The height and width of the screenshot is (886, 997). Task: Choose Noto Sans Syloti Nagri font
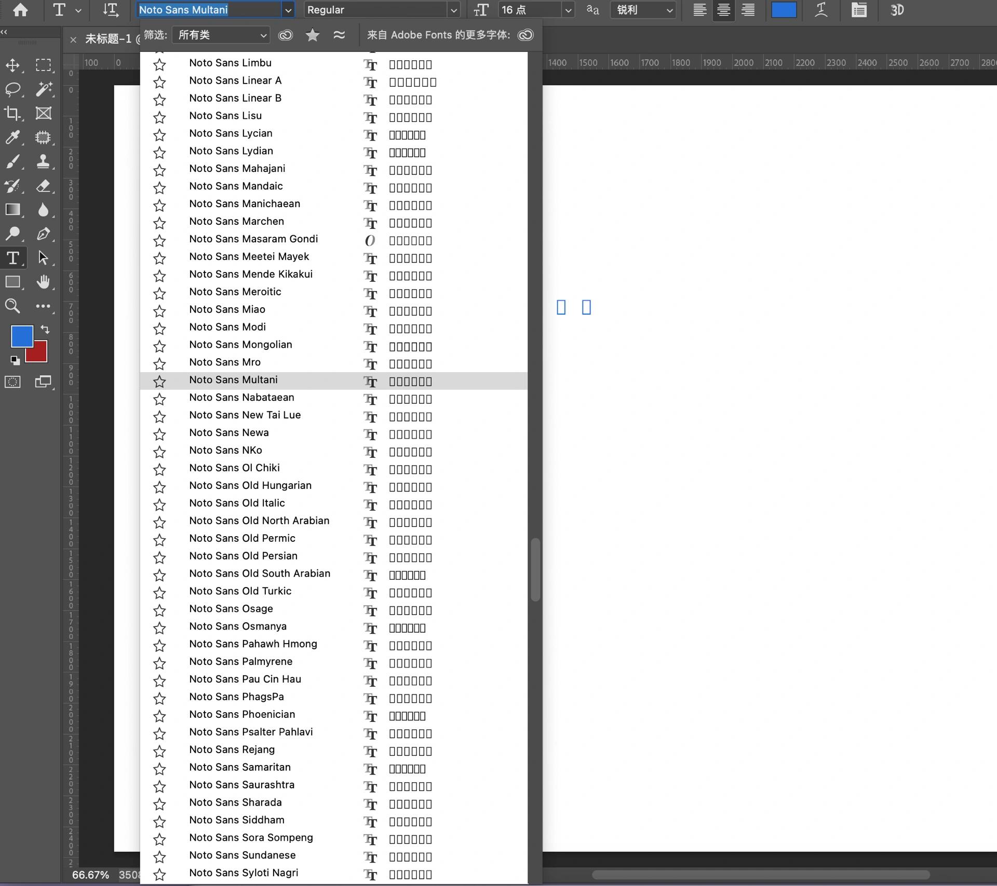click(333, 874)
